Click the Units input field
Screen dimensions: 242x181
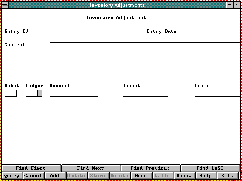pyautogui.click(x=217, y=93)
